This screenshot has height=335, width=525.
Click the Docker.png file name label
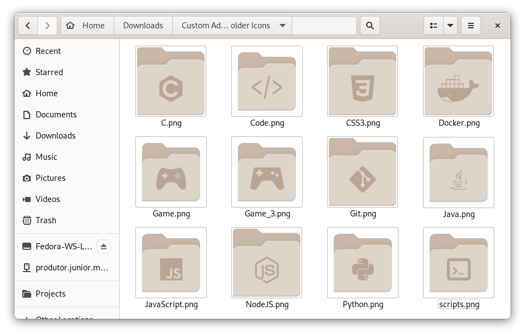[459, 123]
